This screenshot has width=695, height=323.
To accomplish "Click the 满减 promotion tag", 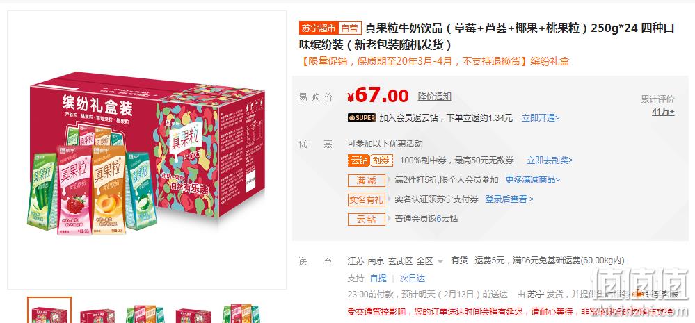I will point(366,180).
